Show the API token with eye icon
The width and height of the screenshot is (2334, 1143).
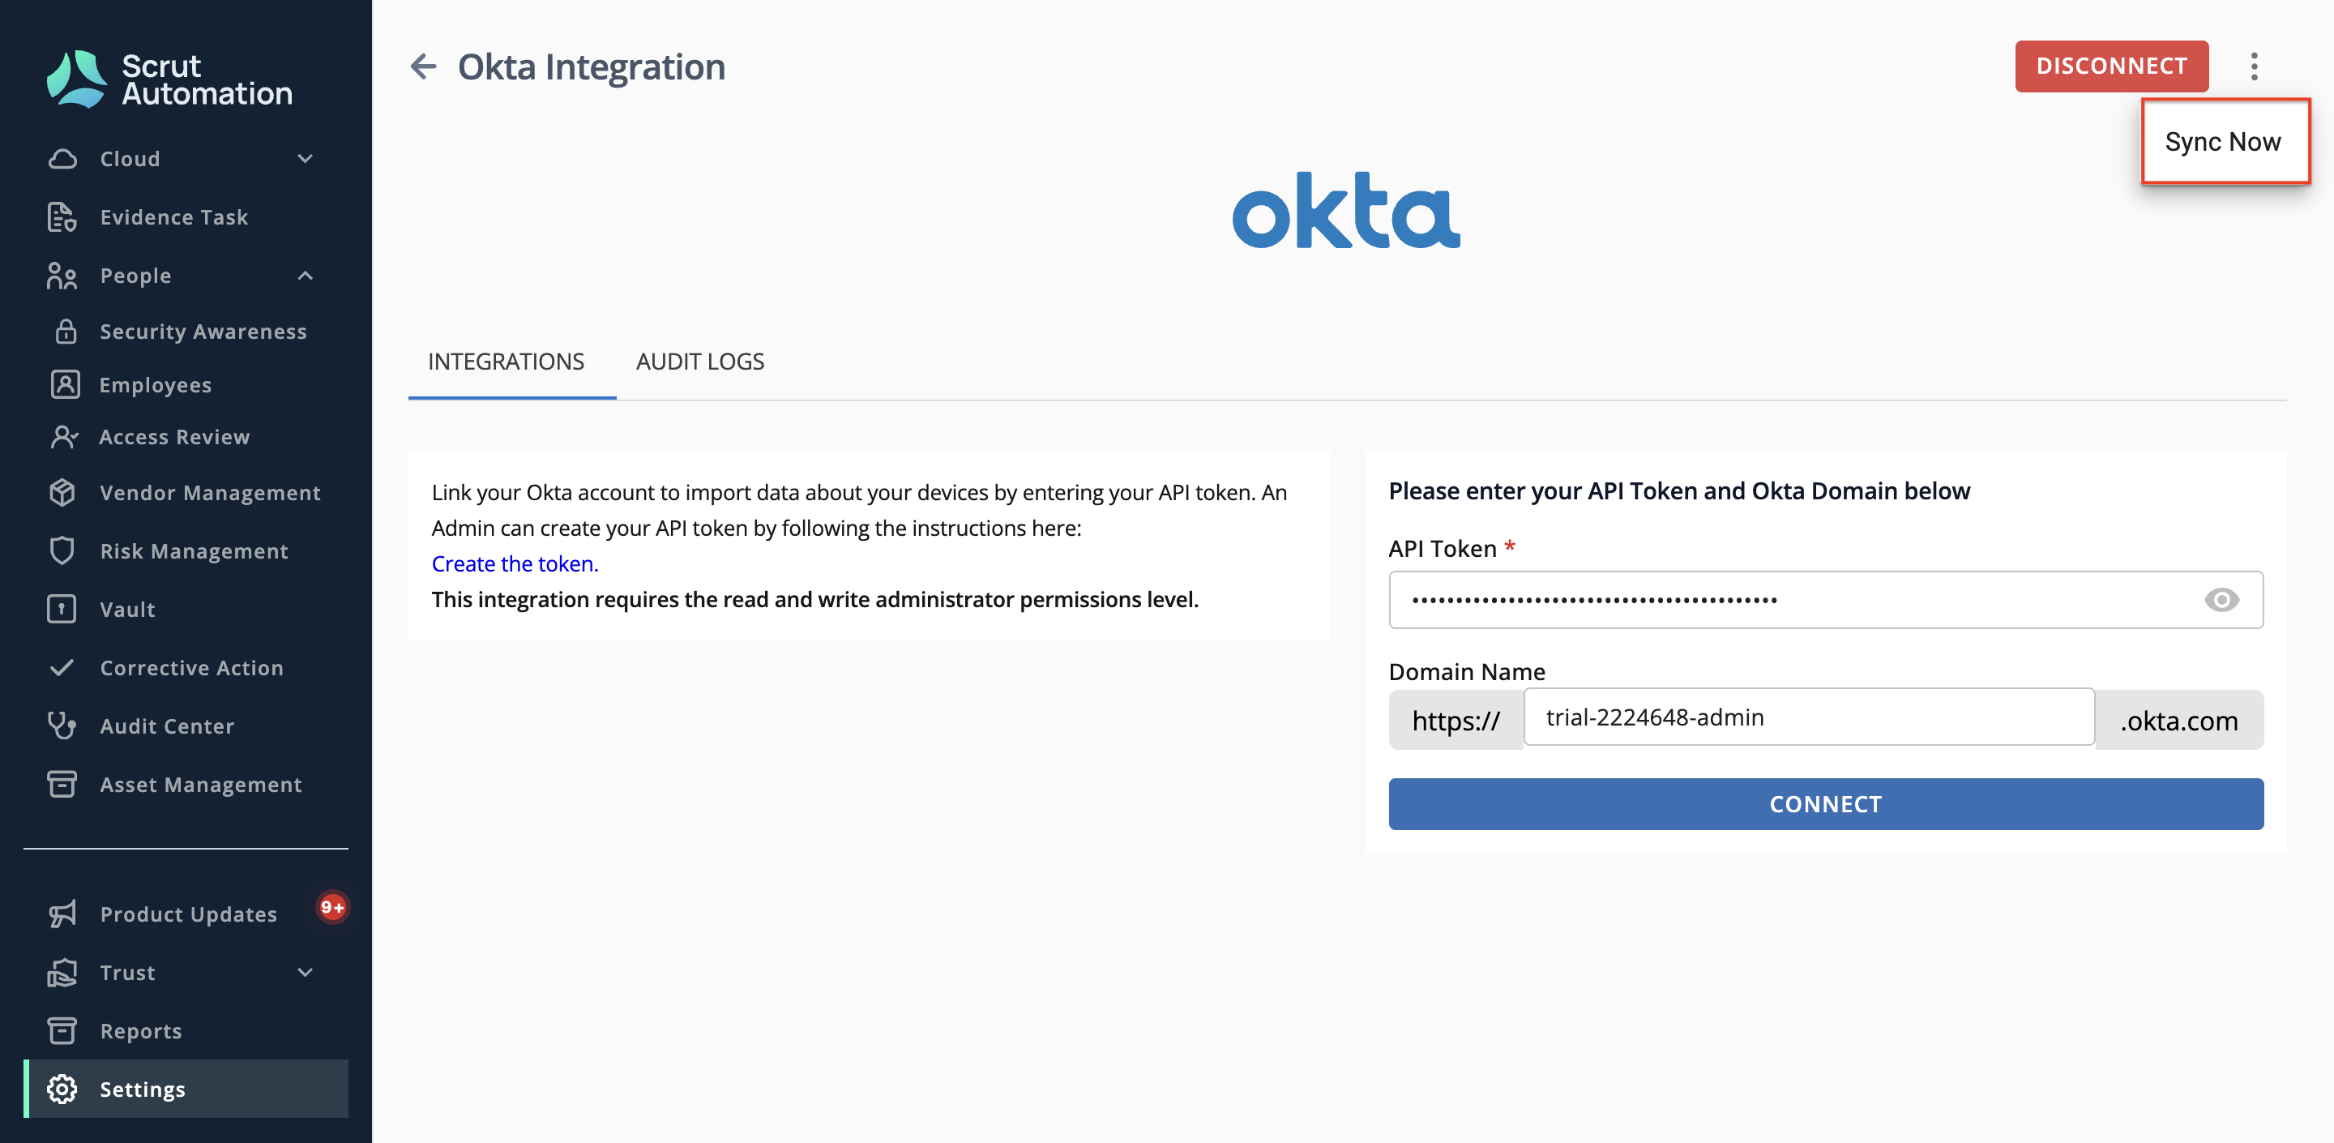tap(2221, 599)
